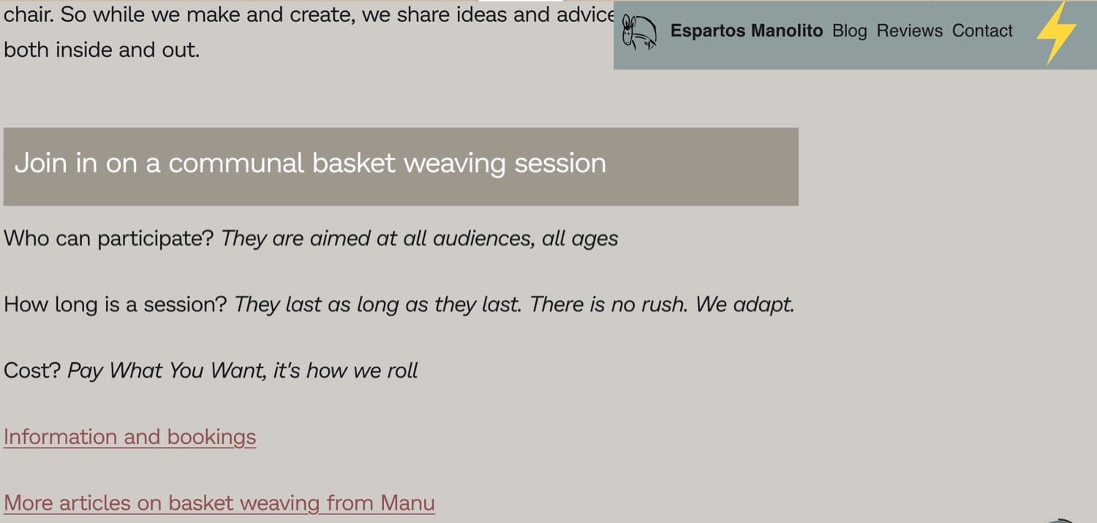The height and width of the screenshot is (523, 1097).
Task: Click the partially visible round button at bottom right
Action: pos(1059,520)
